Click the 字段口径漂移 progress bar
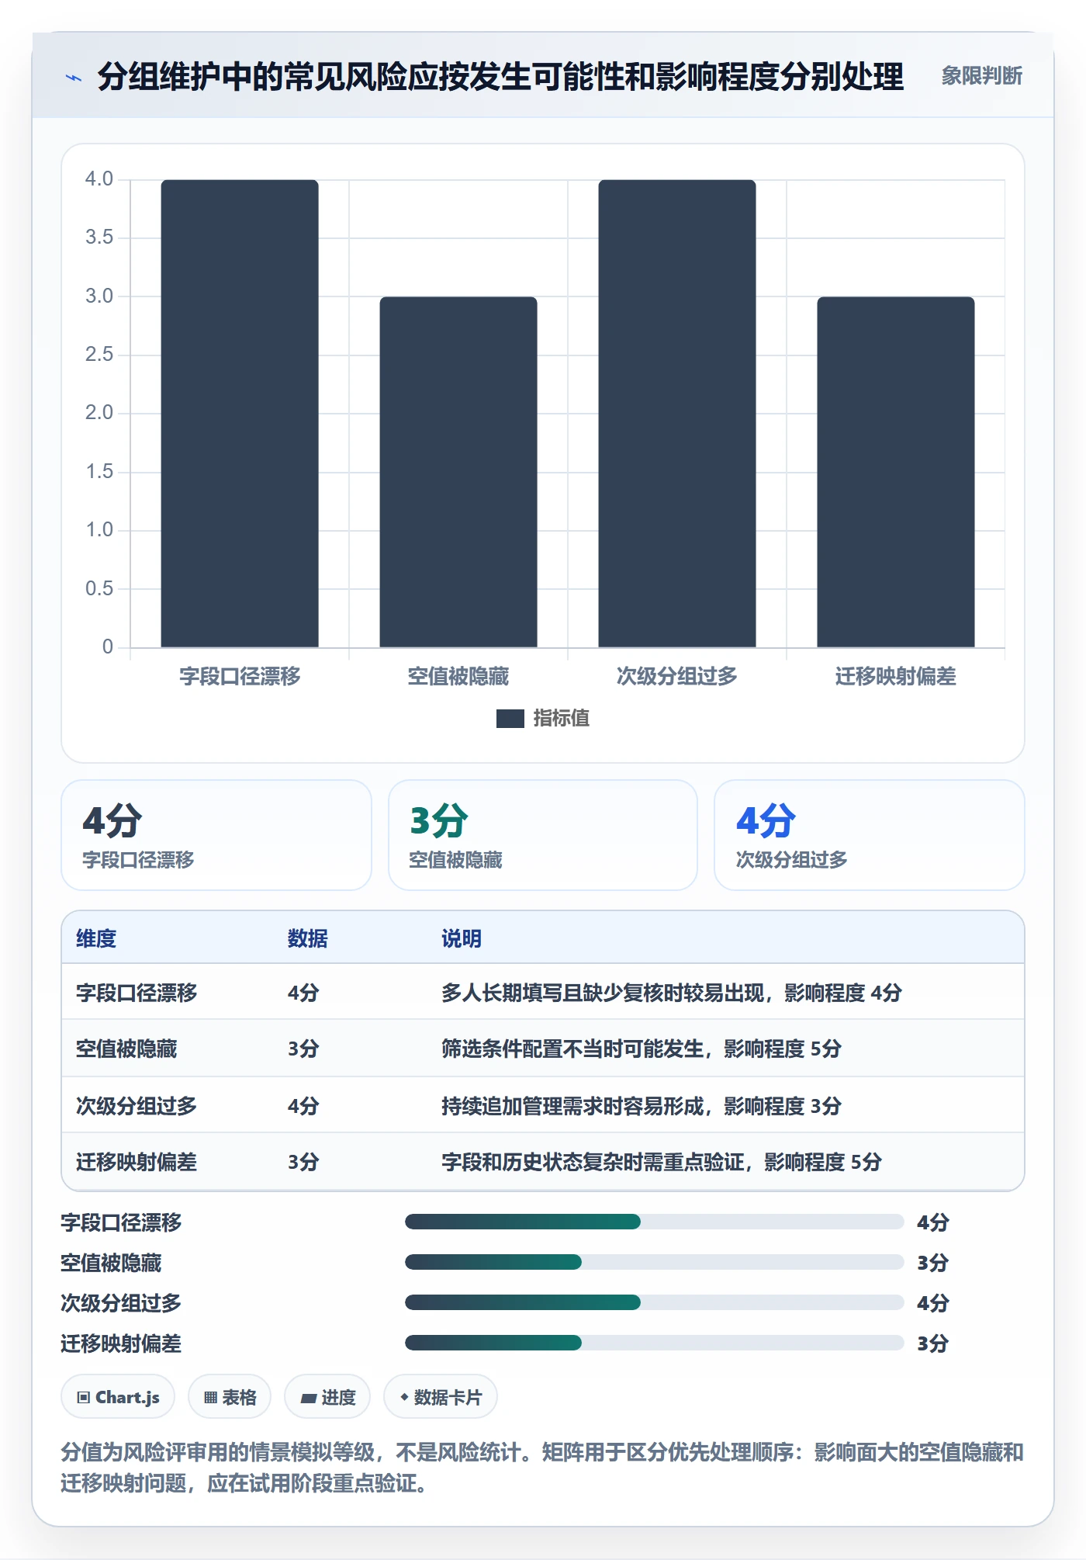Viewport: 1086px width, 1560px height. coord(655,1222)
